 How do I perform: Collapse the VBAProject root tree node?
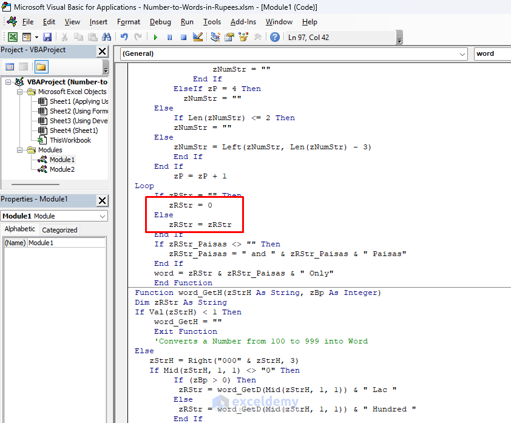click(8, 82)
